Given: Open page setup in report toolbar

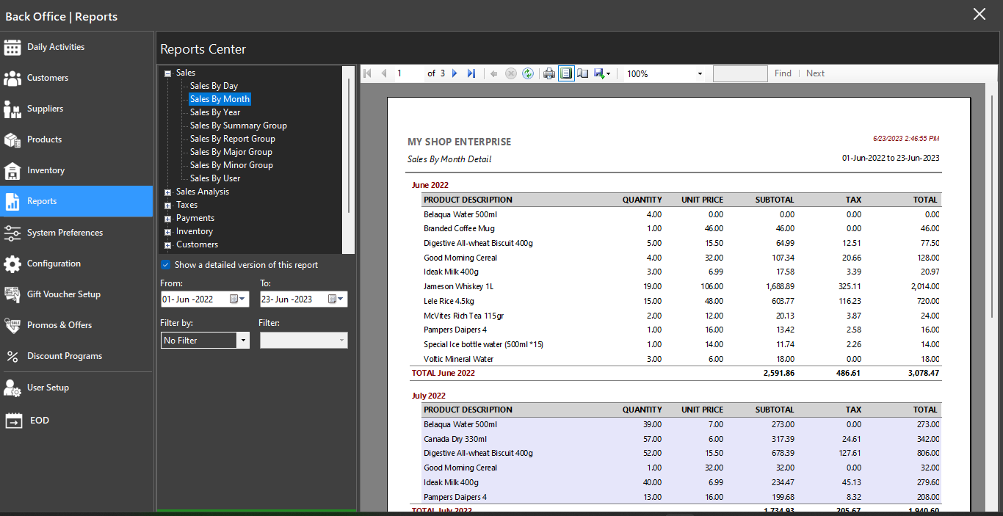Looking at the screenshot, I should 583,73.
